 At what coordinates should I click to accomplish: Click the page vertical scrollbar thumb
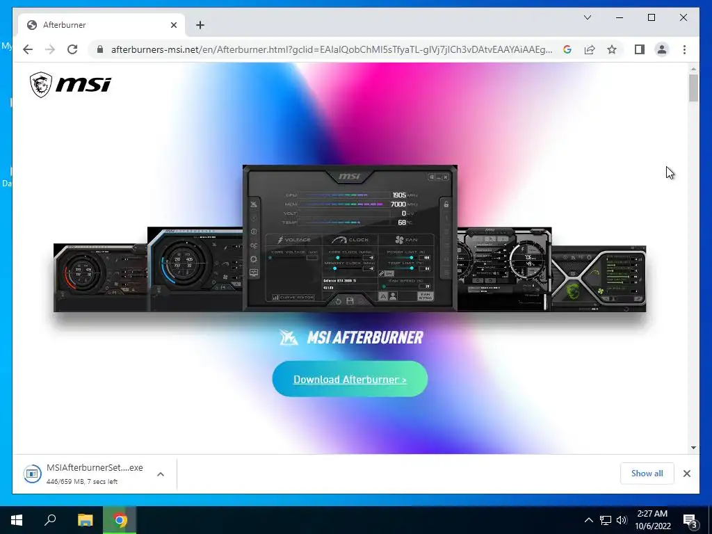pos(693,88)
